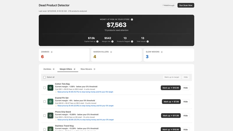Open Zombies card info icon
This screenshot has height=131, width=233.
click(x=52, y=52)
